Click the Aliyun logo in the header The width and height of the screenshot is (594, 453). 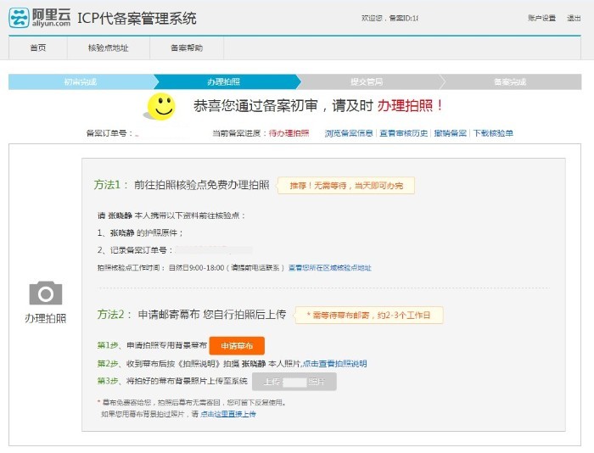pyautogui.click(x=40, y=18)
